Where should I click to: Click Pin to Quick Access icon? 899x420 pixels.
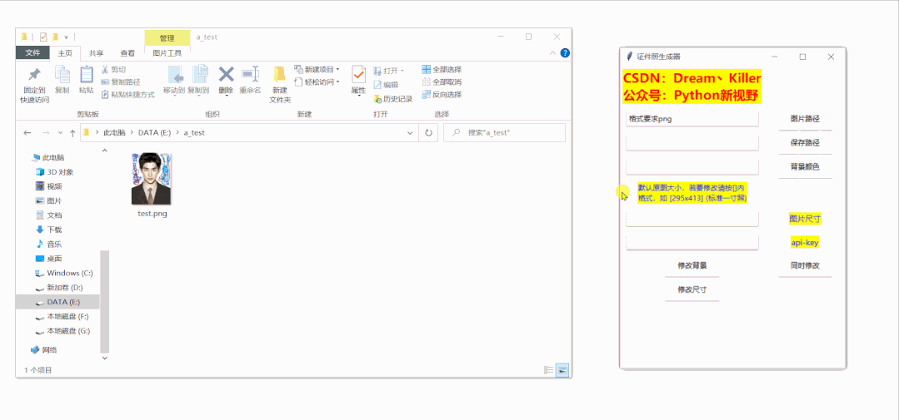[34, 75]
